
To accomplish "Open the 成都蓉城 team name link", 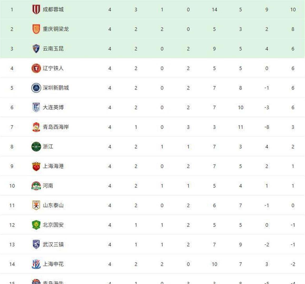I will (53, 10).
